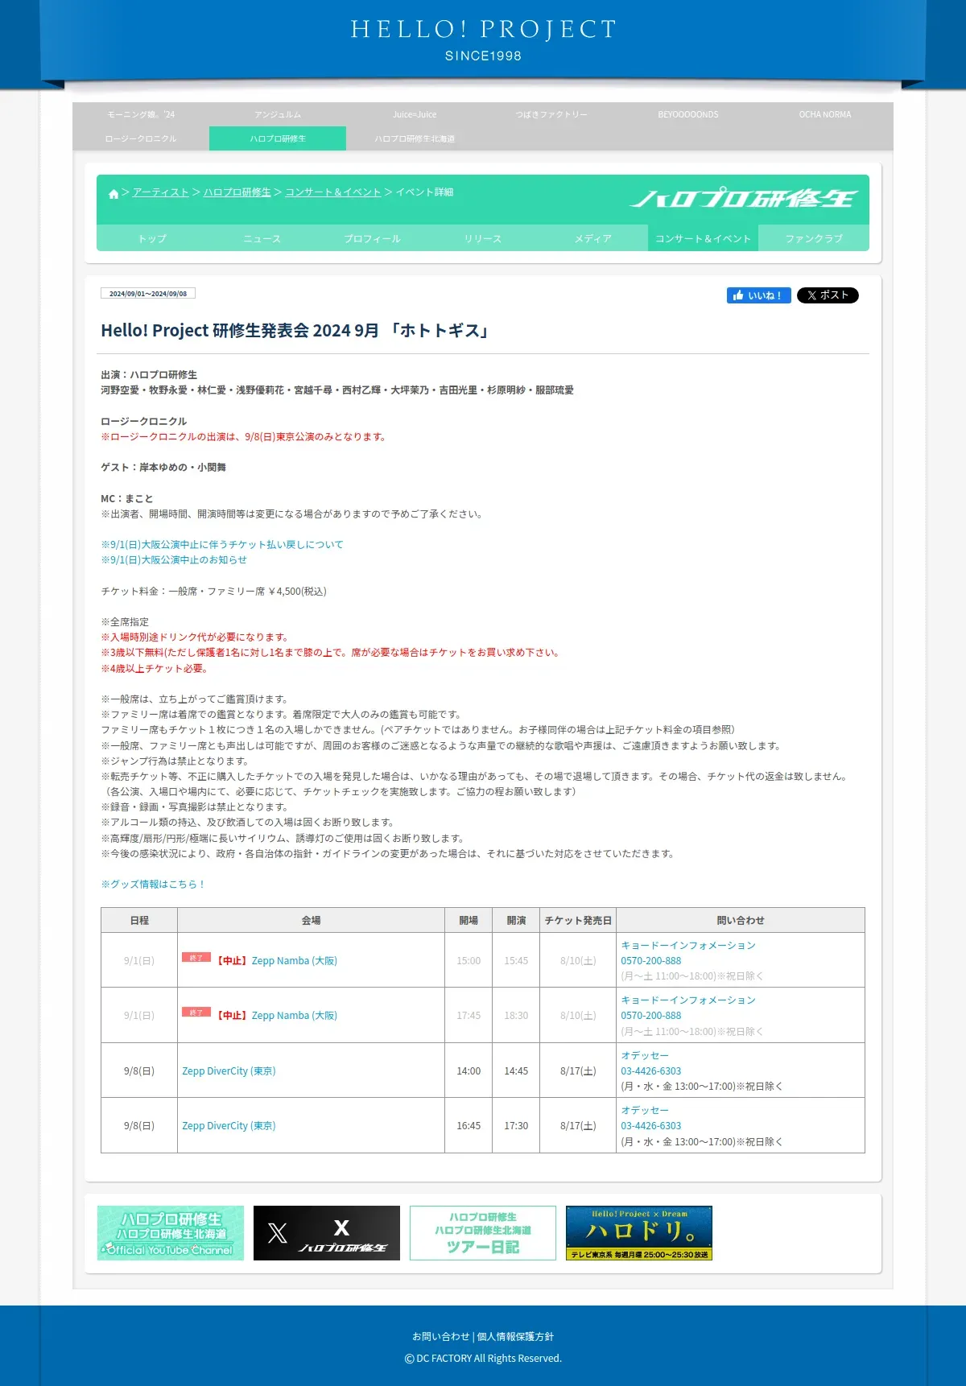Click the 17:30 start time cell
This screenshot has width=966, height=1386.
point(516,1126)
